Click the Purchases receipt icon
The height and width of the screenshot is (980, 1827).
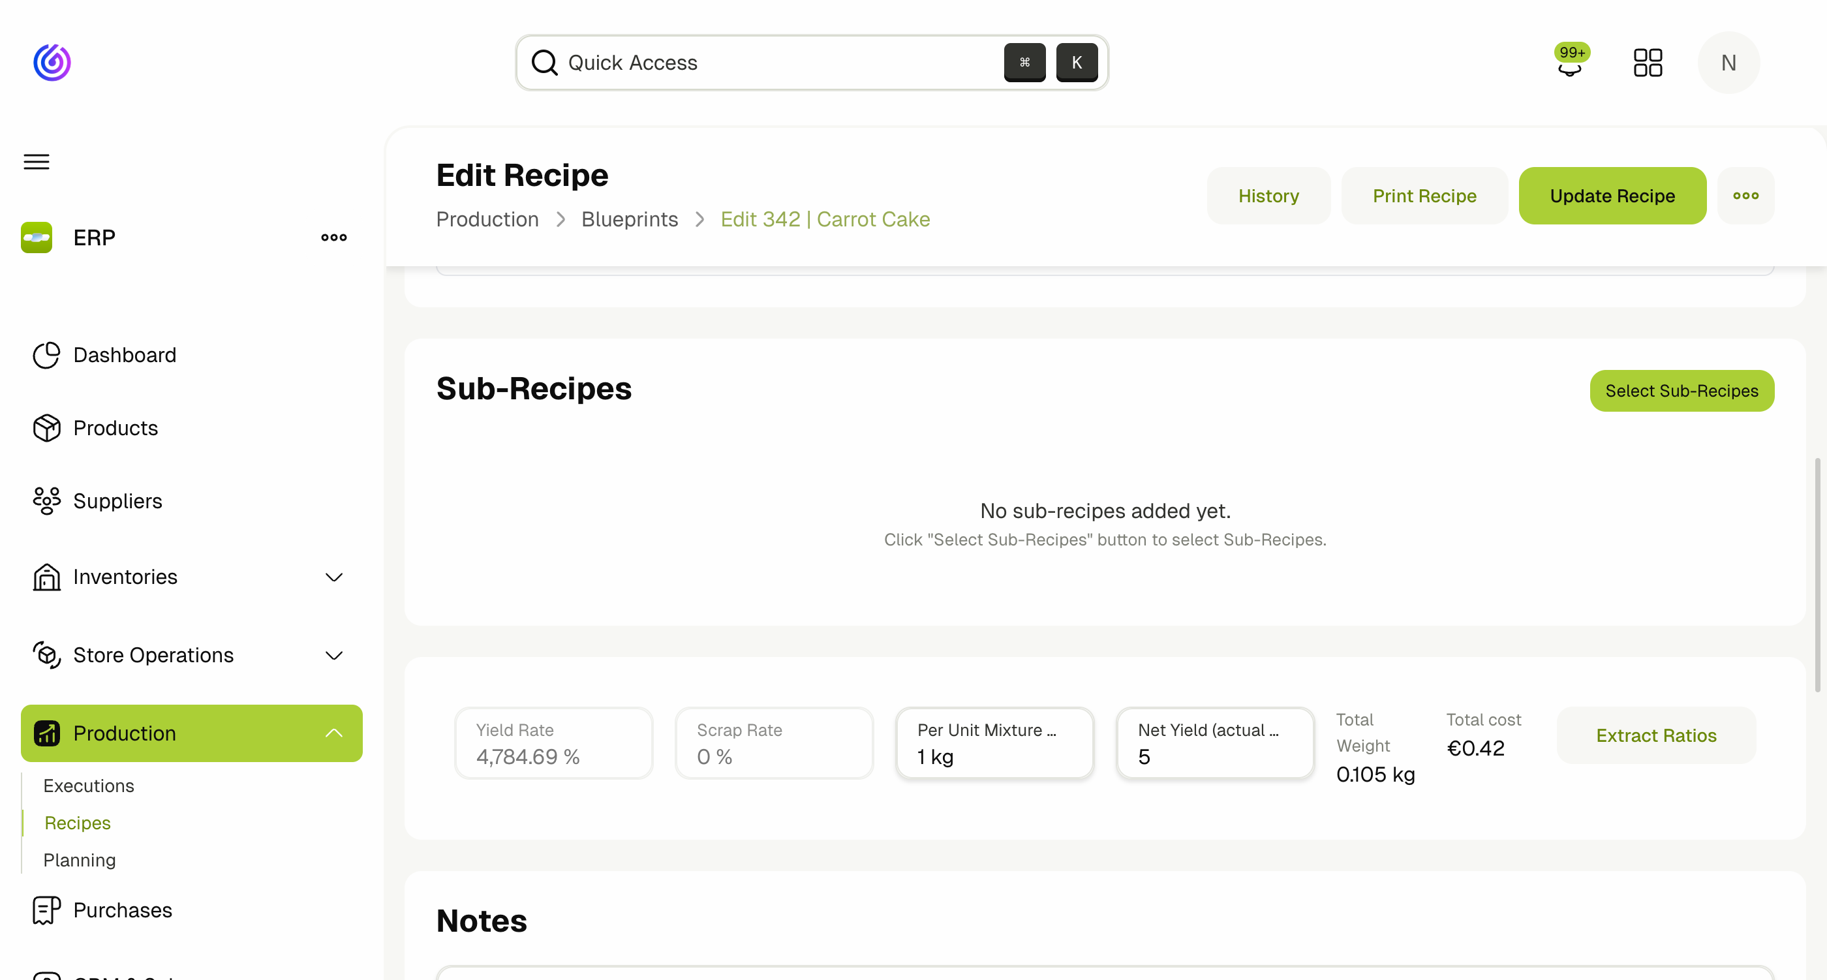(46, 910)
